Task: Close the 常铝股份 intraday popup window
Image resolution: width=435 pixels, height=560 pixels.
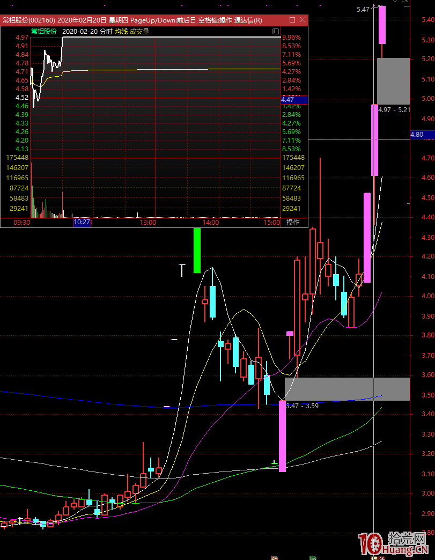Action: (x=303, y=20)
